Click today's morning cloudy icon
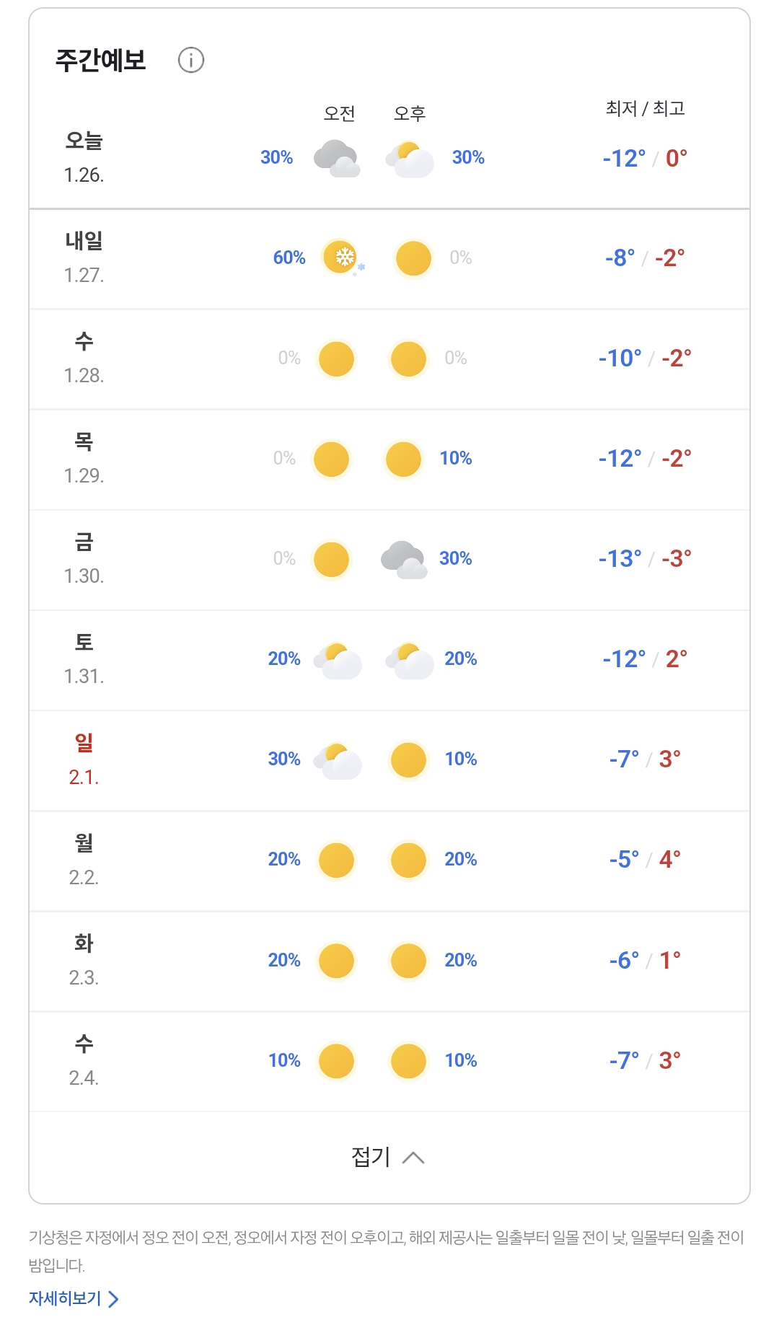The height and width of the screenshot is (1330, 779). pyautogui.click(x=337, y=158)
